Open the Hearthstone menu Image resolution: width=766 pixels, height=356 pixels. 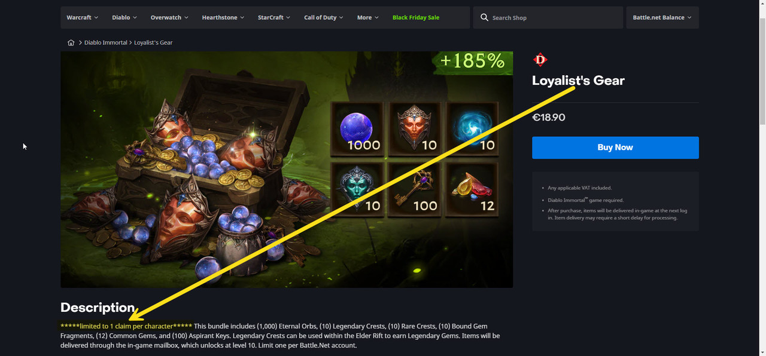click(223, 17)
